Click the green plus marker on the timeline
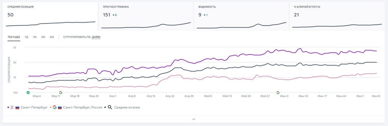This screenshot has height=126, width=388. click(28, 93)
